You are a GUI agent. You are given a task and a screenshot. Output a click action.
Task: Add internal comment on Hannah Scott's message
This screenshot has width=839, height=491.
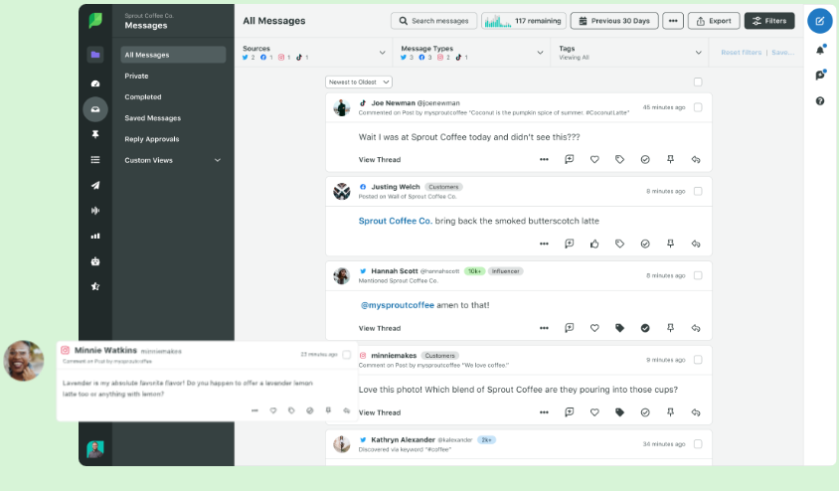(x=570, y=328)
